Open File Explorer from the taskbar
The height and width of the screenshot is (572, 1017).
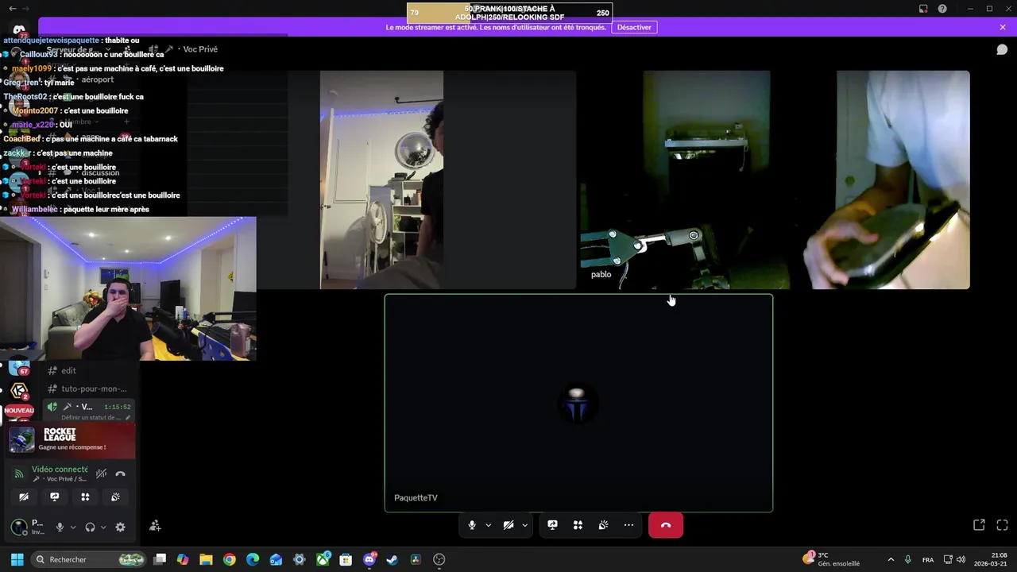206,559
